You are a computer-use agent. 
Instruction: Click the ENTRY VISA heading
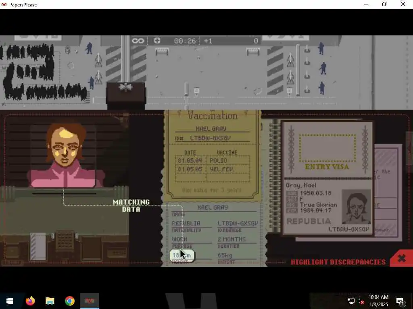(x=327, y=167)
